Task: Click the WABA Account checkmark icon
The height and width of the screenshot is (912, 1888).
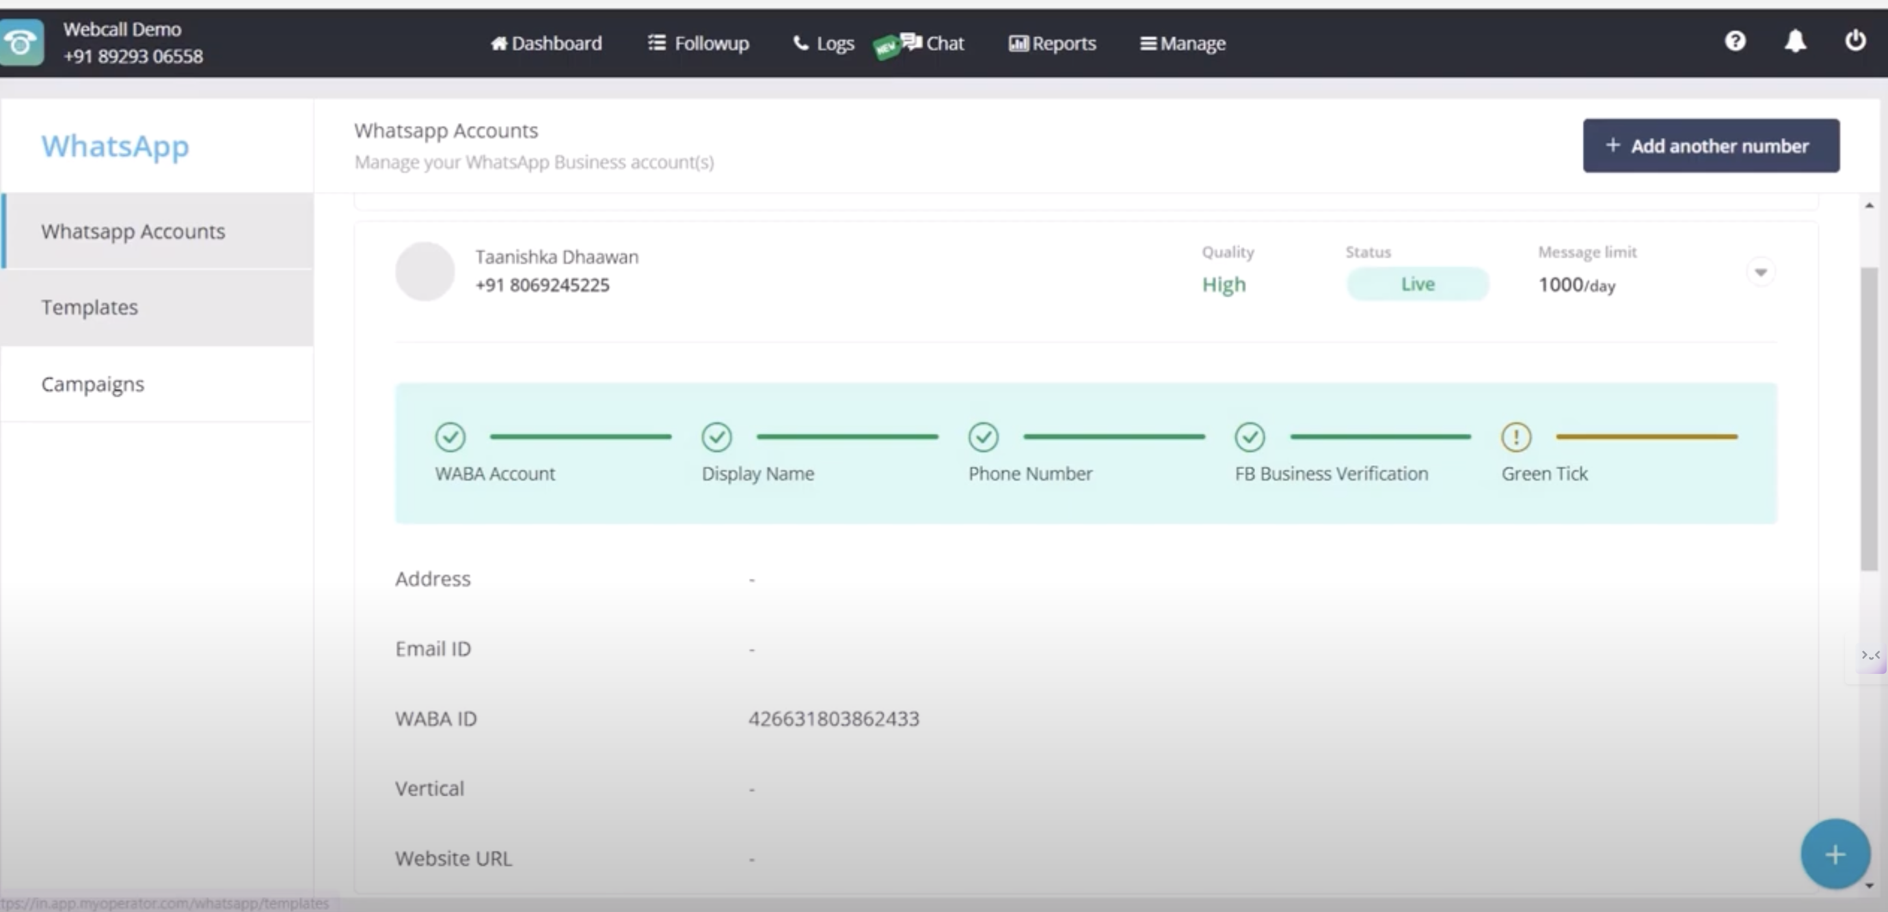Action: coord(450,437)
